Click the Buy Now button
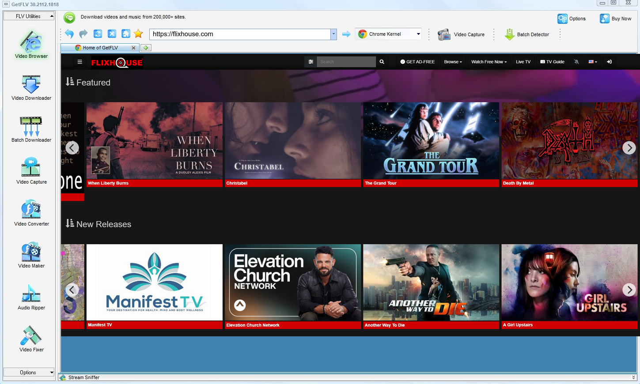 (615, 19)
